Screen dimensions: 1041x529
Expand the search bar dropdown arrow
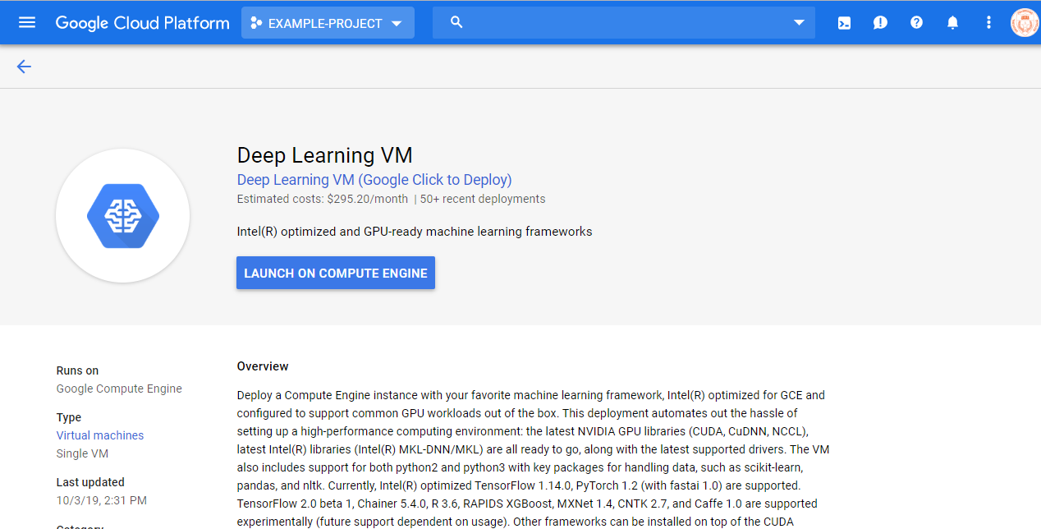[799, 23]
